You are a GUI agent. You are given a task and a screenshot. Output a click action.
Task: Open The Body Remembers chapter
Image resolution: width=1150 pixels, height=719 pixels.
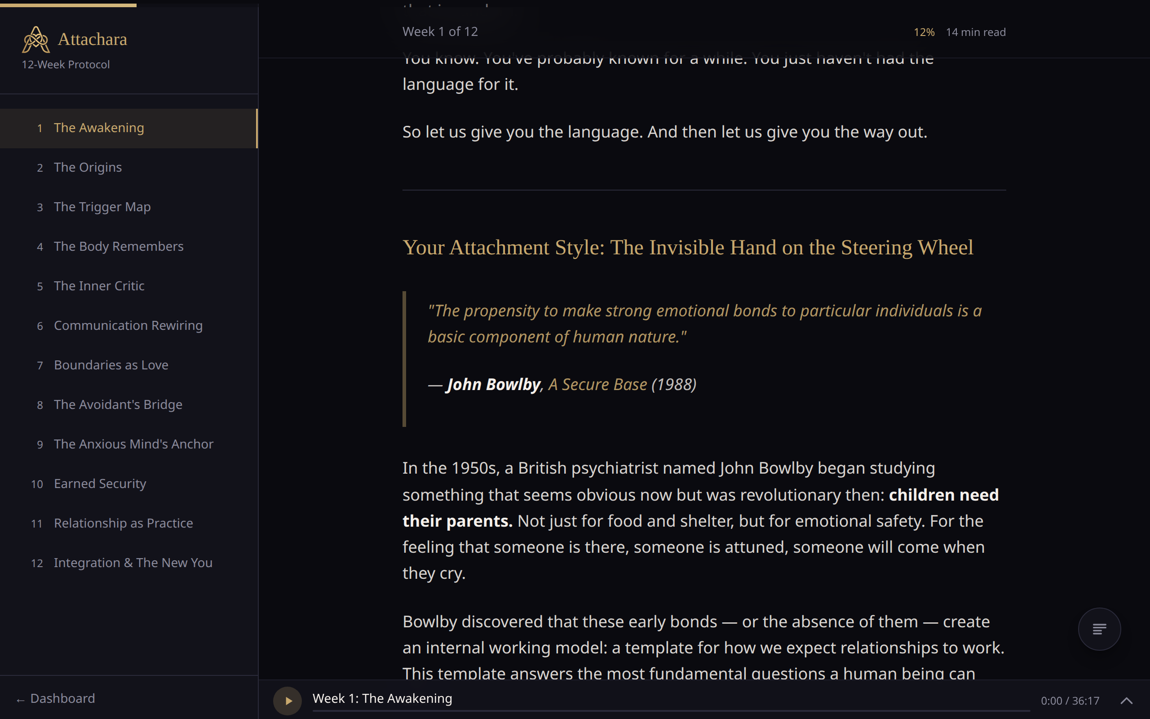118,246
